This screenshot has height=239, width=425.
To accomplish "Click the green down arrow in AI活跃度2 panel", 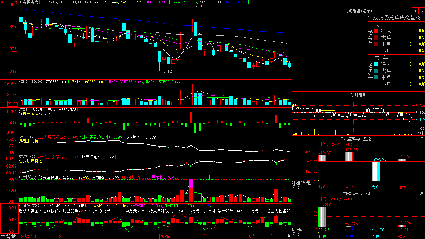I will pyautogui.click(x=210, y=177).
